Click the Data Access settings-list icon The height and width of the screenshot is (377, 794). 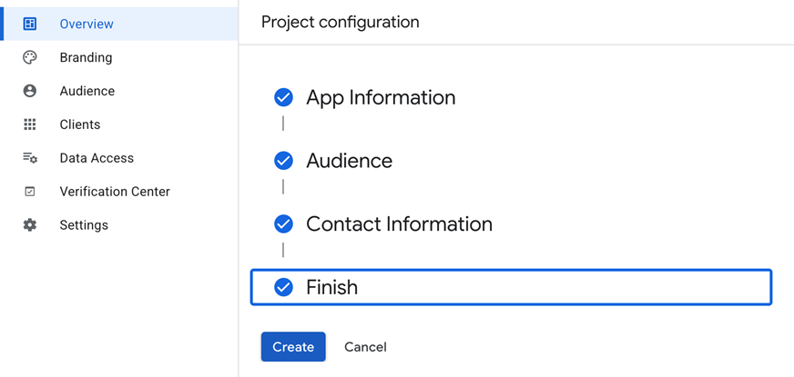(30, 158)
